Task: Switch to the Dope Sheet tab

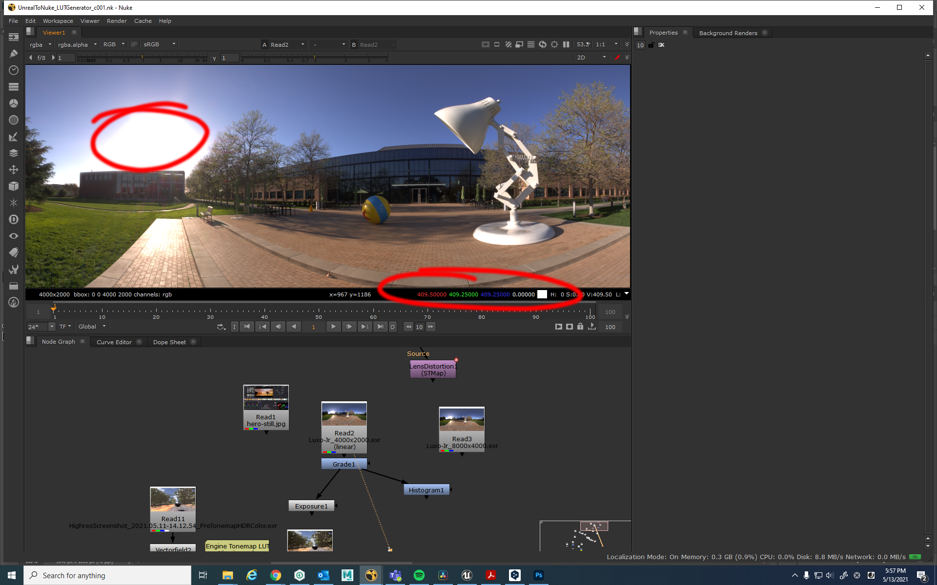Action: pyautogui.click(x=169, y=342)
